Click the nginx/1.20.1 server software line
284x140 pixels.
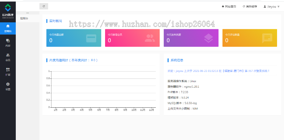(183, 87)
